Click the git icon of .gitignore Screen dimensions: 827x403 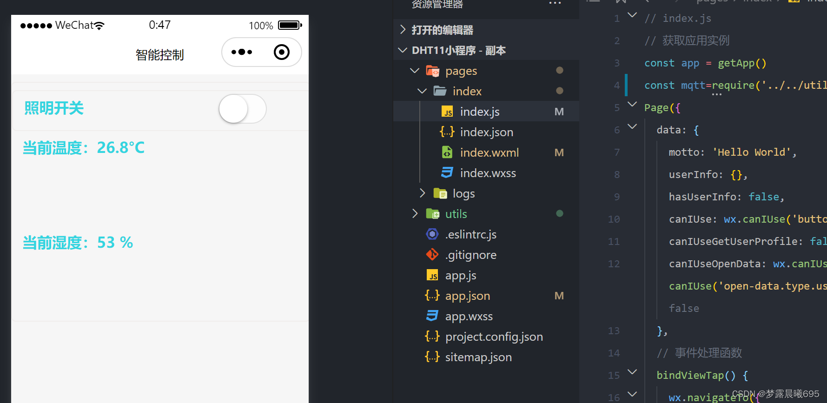(432, 254)
